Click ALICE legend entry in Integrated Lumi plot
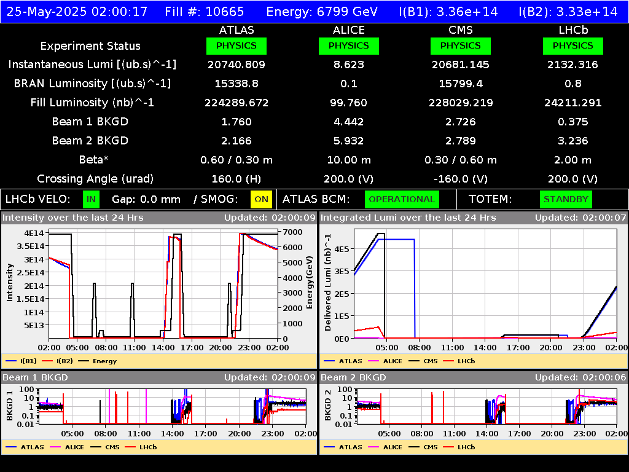 385,361
